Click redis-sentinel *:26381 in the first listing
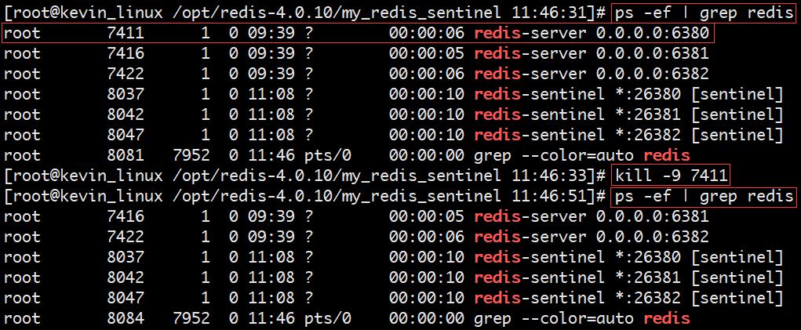The image size is (801, 330). (x=577, y=114)
